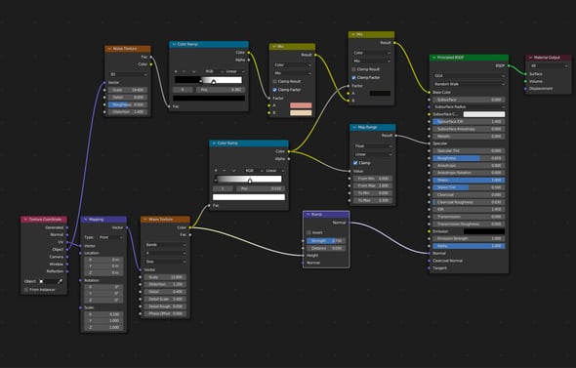Uncheck Clamp in the Map Range node

(x=355, y=163)
